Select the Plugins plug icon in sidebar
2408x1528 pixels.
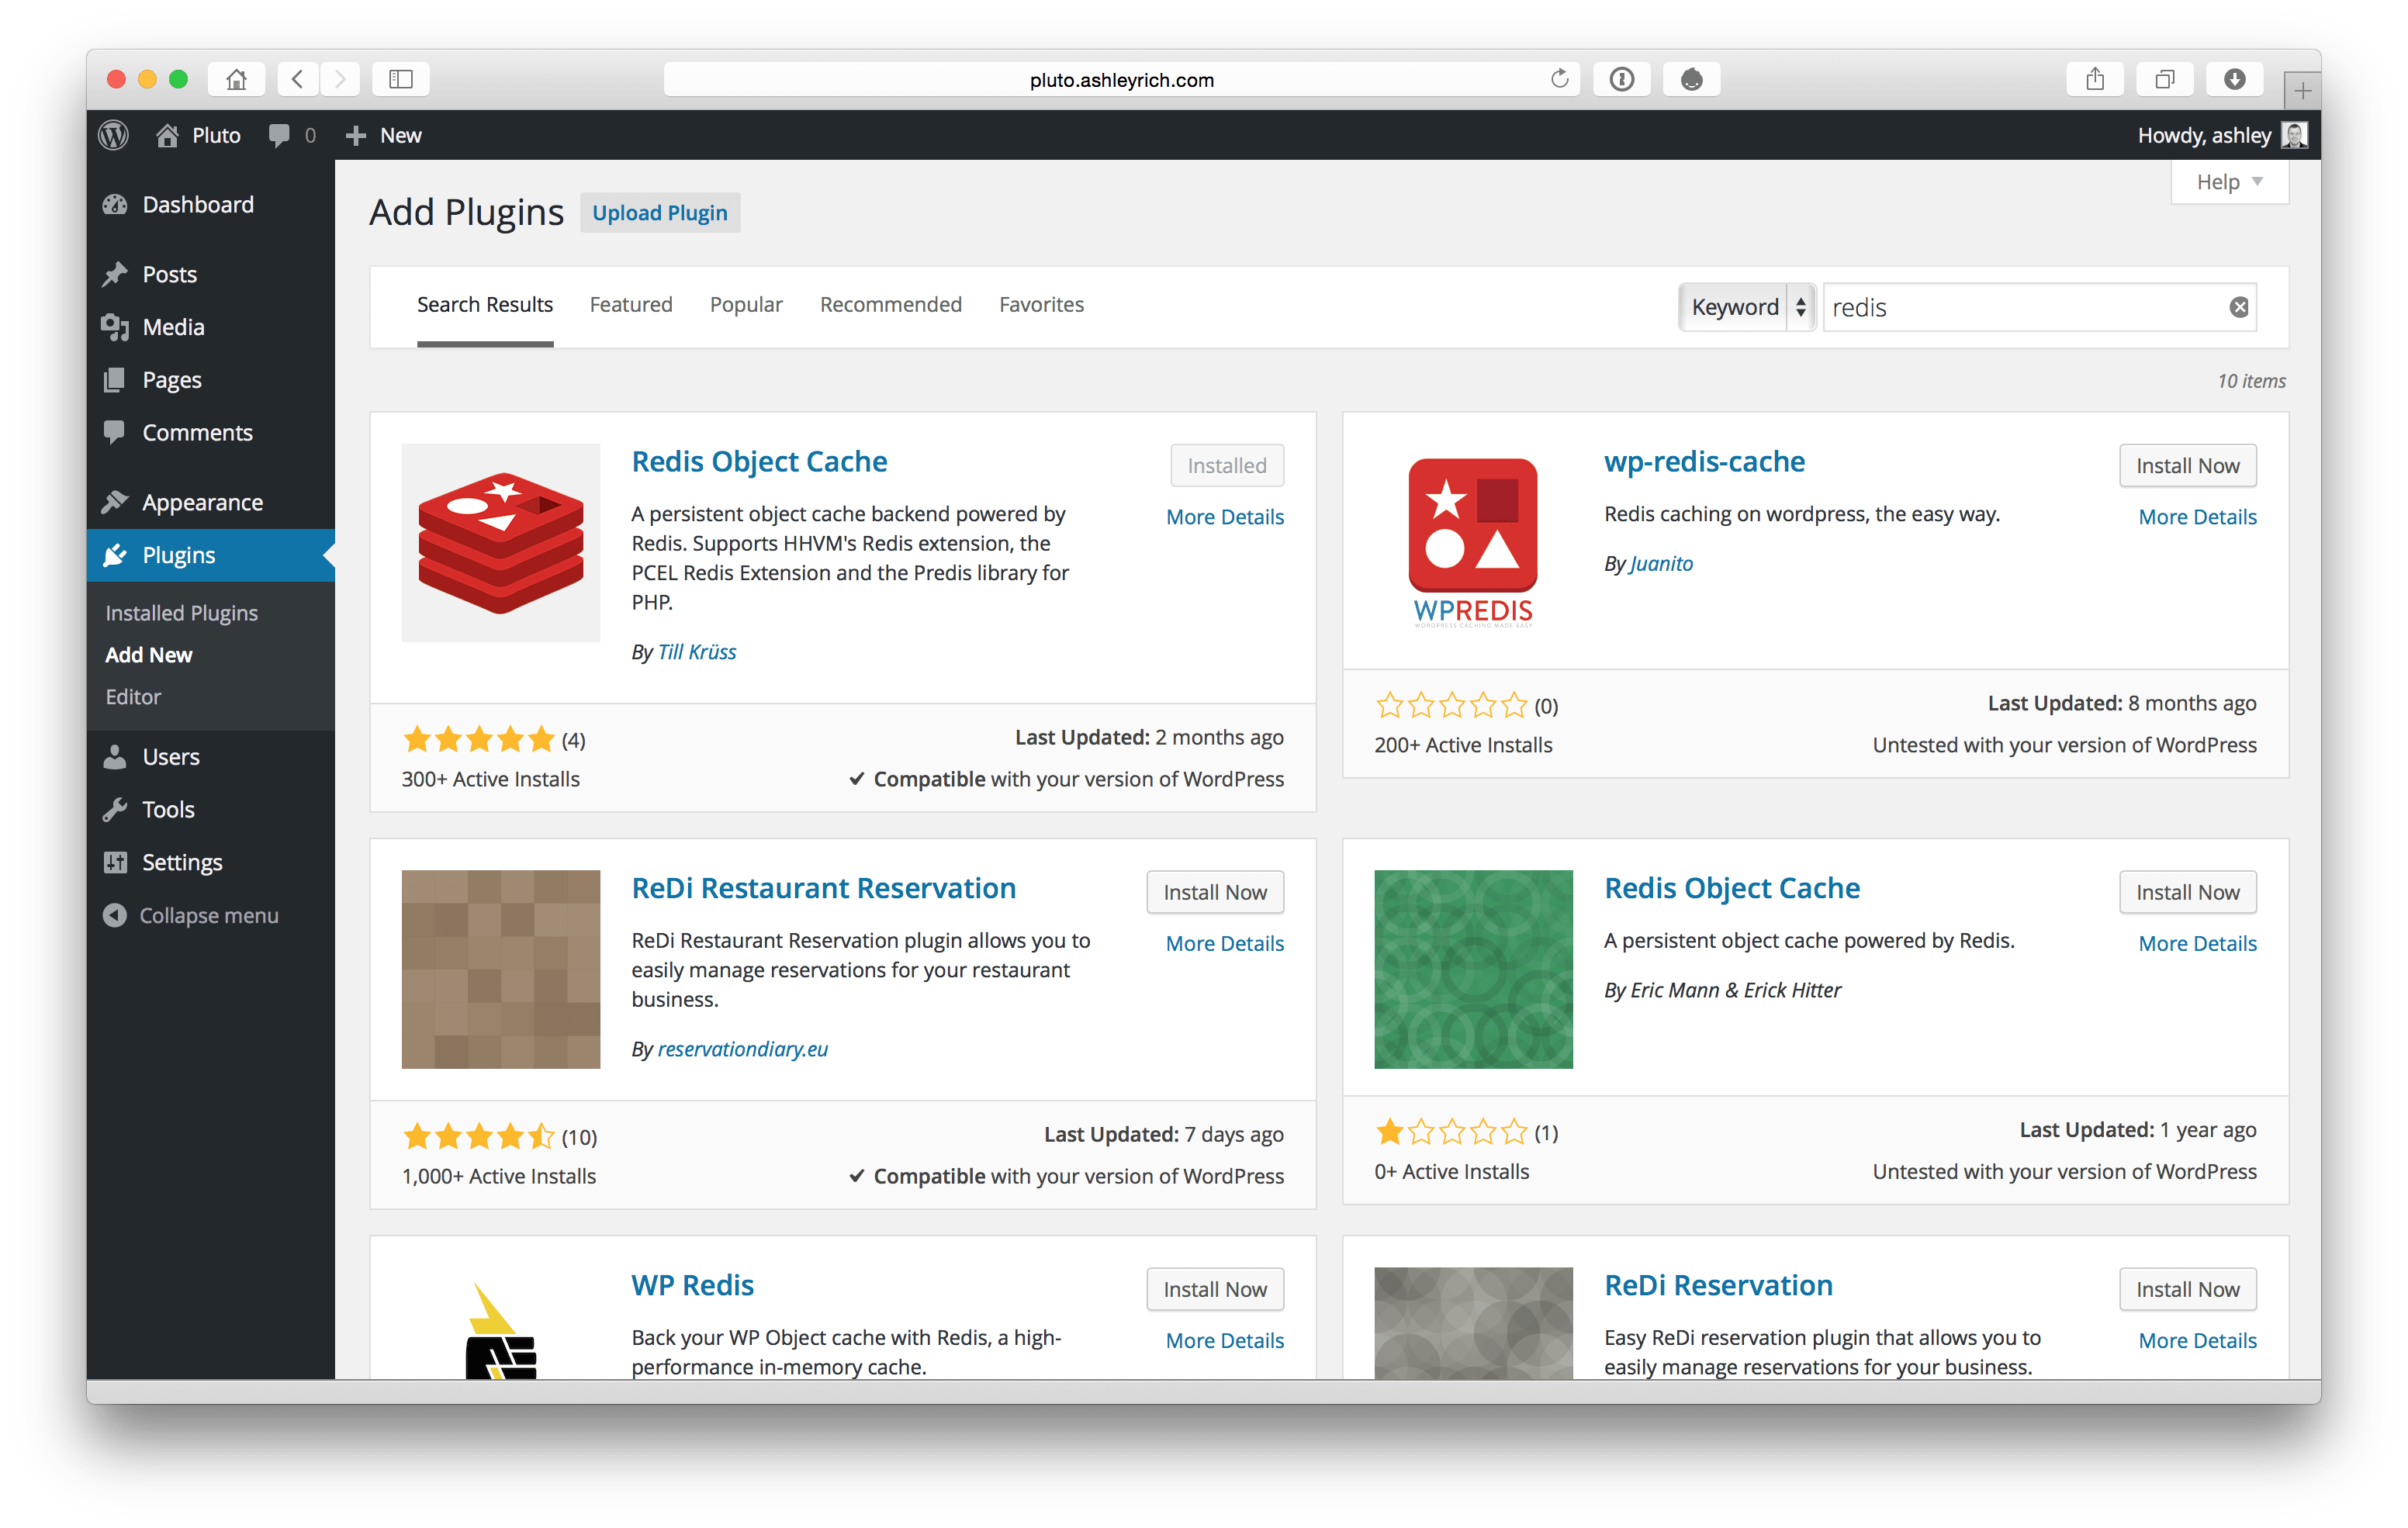[116, 555]
